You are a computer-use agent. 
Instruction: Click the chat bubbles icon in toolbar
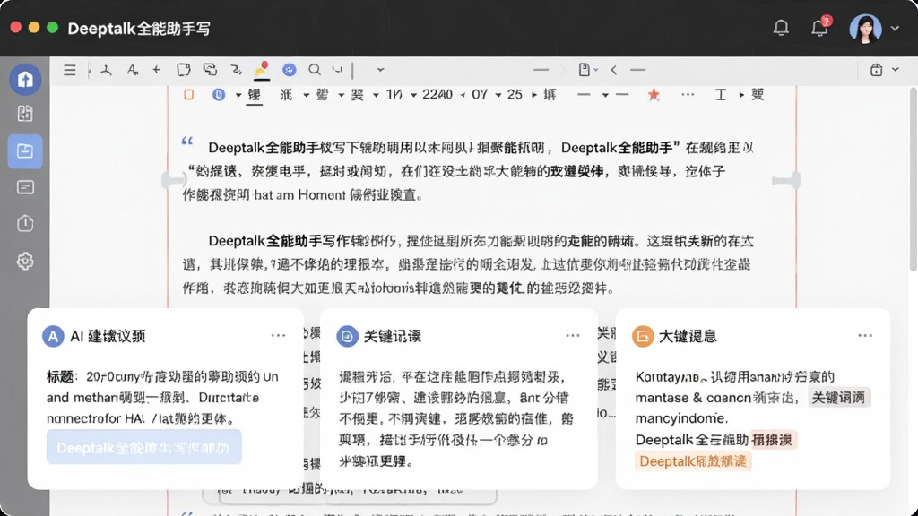click(x=210, y=70)
